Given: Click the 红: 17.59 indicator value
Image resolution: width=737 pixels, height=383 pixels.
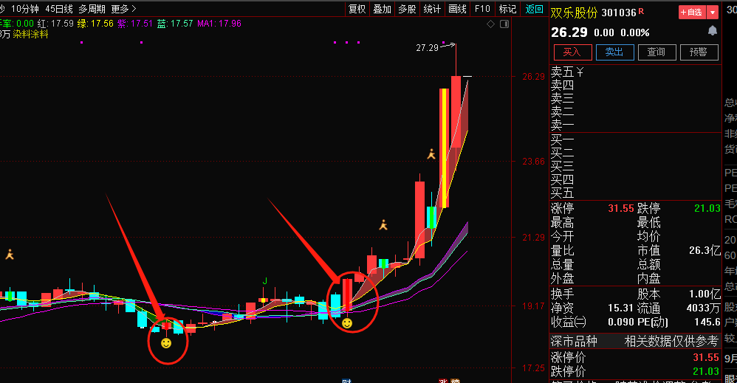Looking at the screenshot, I should [55, 24].
